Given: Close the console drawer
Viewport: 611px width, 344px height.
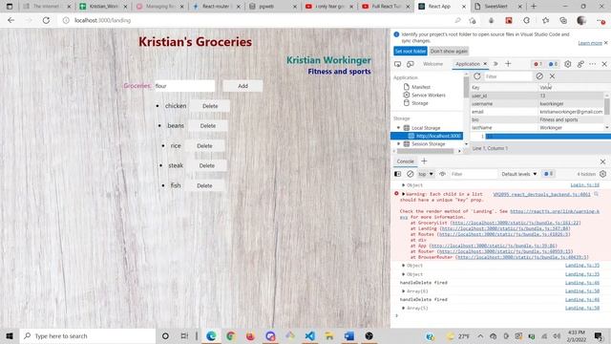Looking at the screenshot, I should [602, 161].
